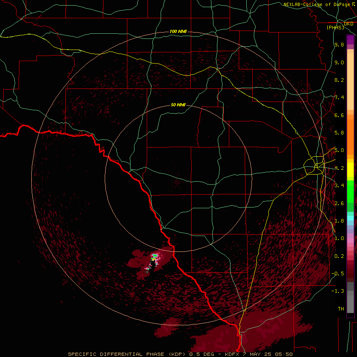
Task: Select the 3.4 scale value
Action: (339, 186)
